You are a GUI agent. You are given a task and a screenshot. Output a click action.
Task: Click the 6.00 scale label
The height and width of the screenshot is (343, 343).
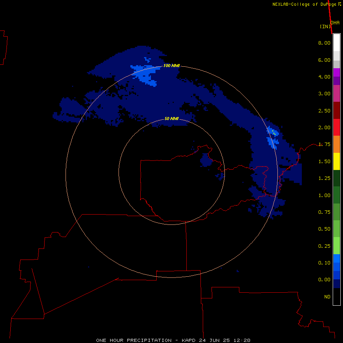click(x=324, y=60)
